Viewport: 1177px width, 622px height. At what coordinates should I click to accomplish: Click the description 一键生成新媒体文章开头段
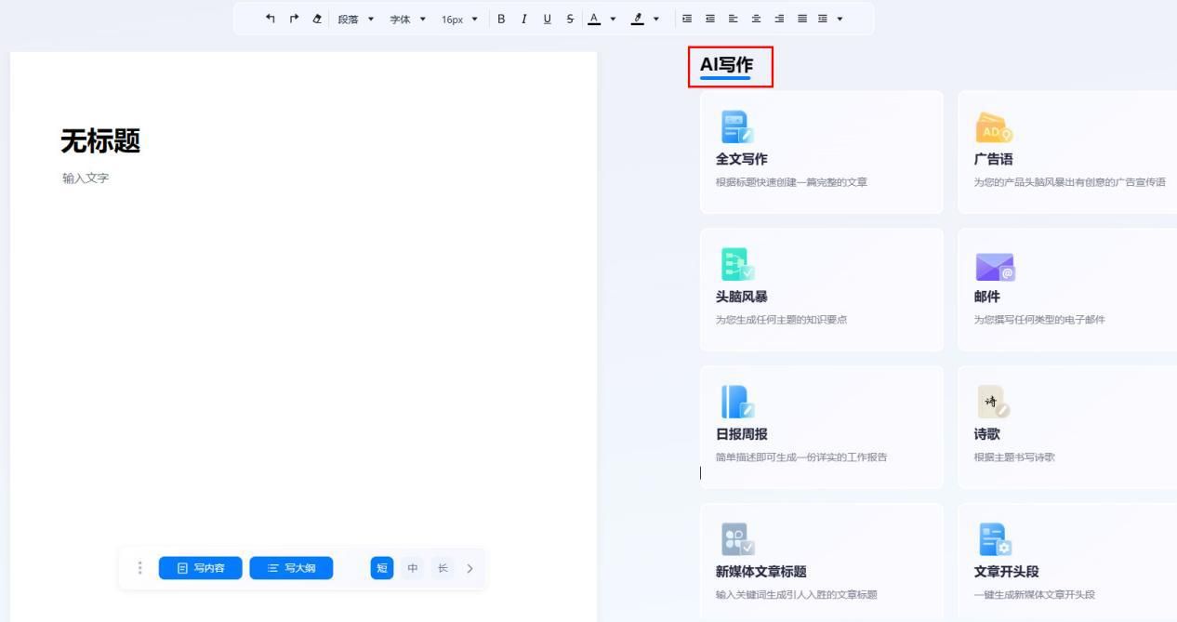1035,595
